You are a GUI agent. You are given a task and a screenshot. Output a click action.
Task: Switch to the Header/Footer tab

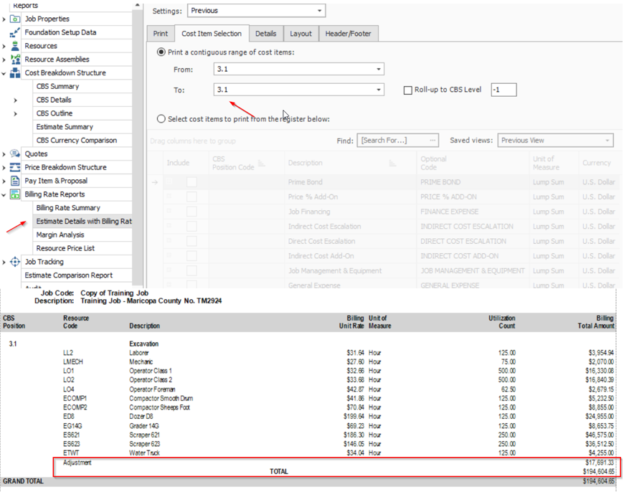[x=349, y=33]
